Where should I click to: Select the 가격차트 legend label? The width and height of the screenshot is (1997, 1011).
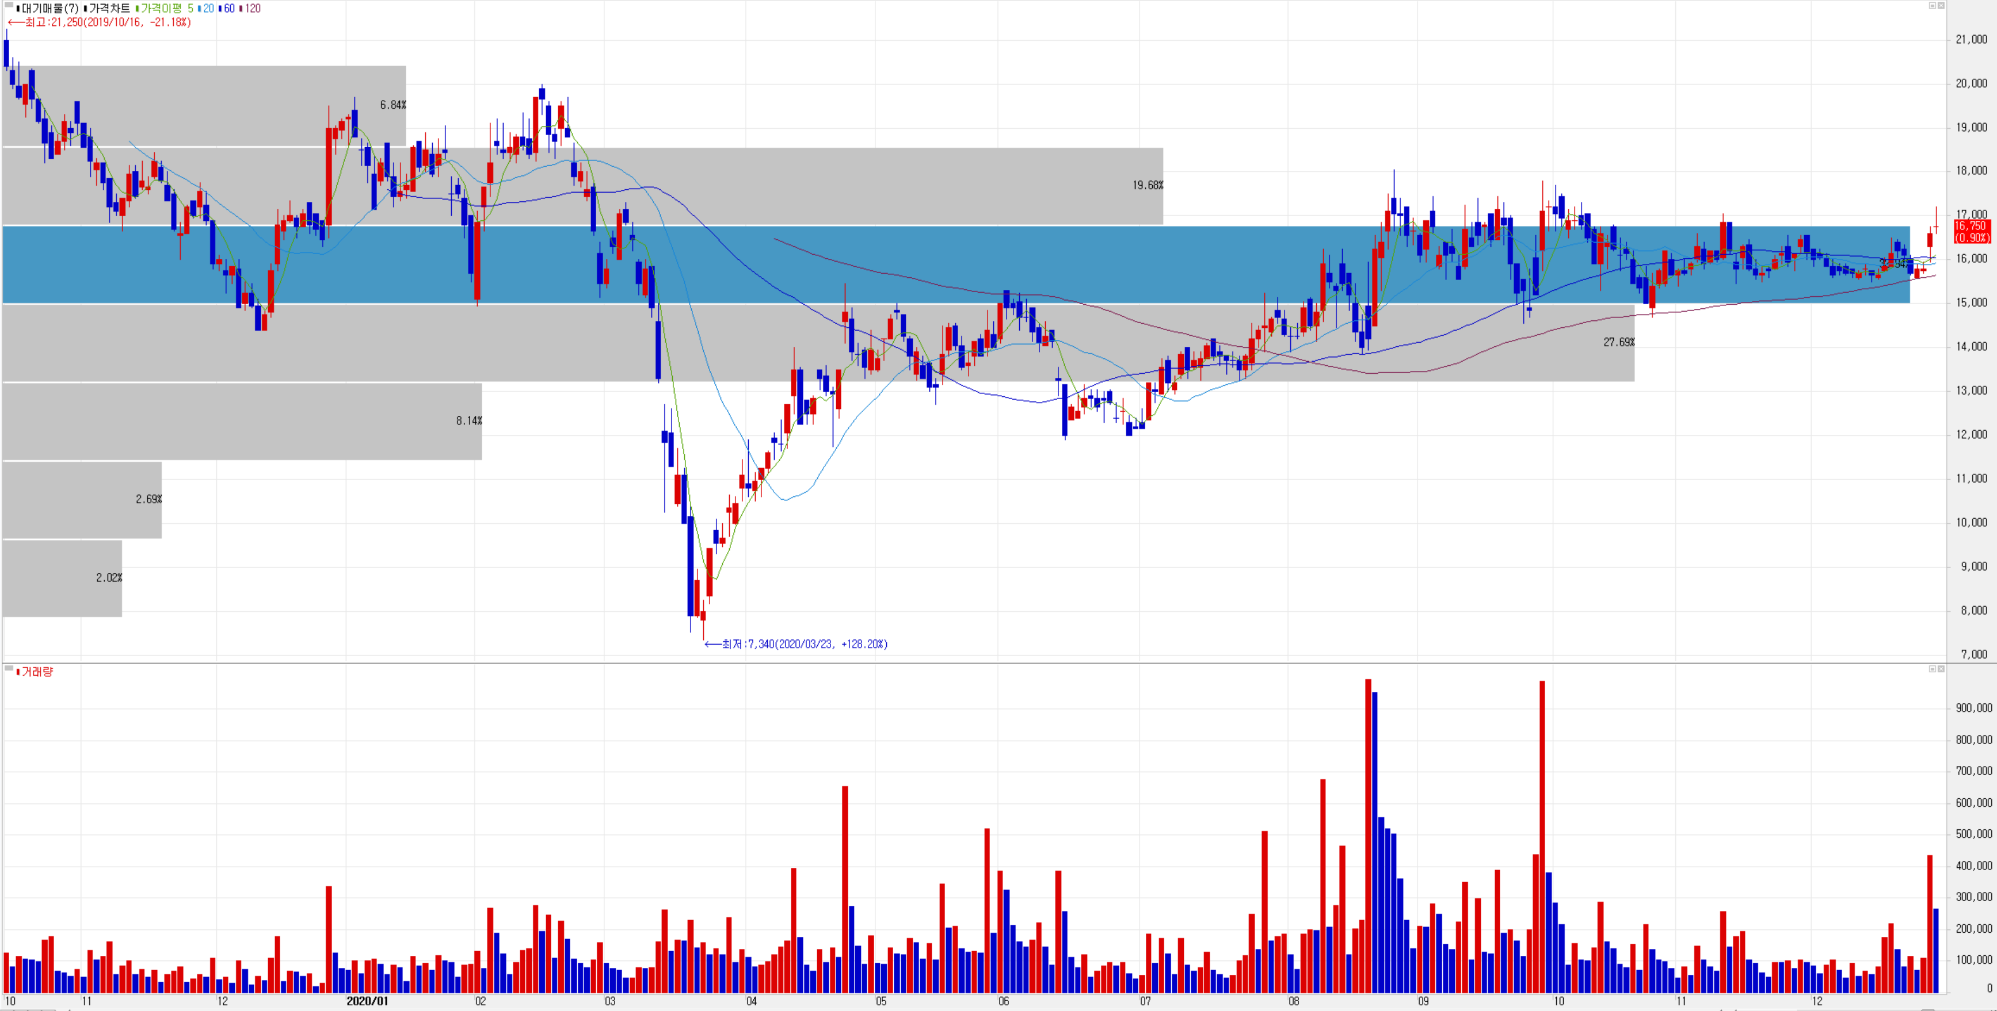click(109, 9)
